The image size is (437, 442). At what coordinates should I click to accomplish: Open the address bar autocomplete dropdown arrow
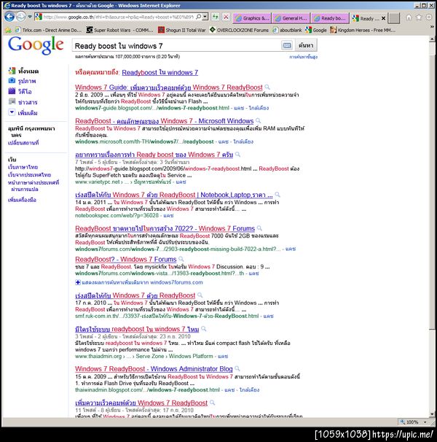click(x=205, y=17)
